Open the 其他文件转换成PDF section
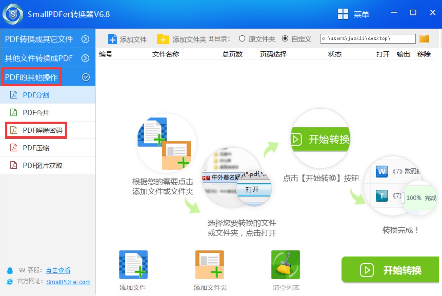The width and height of the screenshot is (442, 296). pos(48,58)
